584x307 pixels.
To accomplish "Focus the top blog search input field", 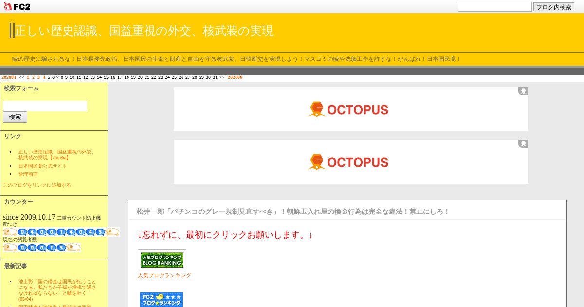I will point(495,7).
